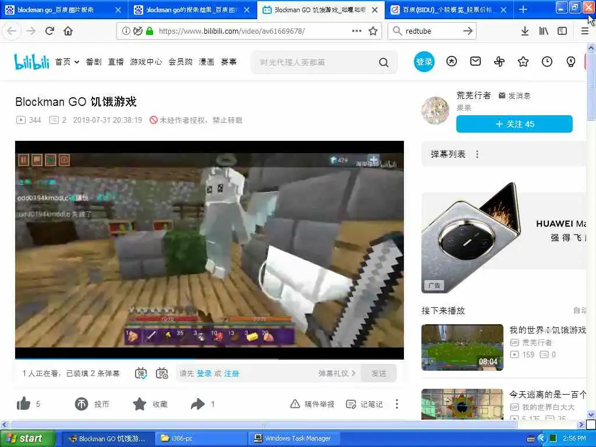Click the green padlock security icon
This screenshot has width=596, height=447.
pyautogui.click(x=150, y=31)
